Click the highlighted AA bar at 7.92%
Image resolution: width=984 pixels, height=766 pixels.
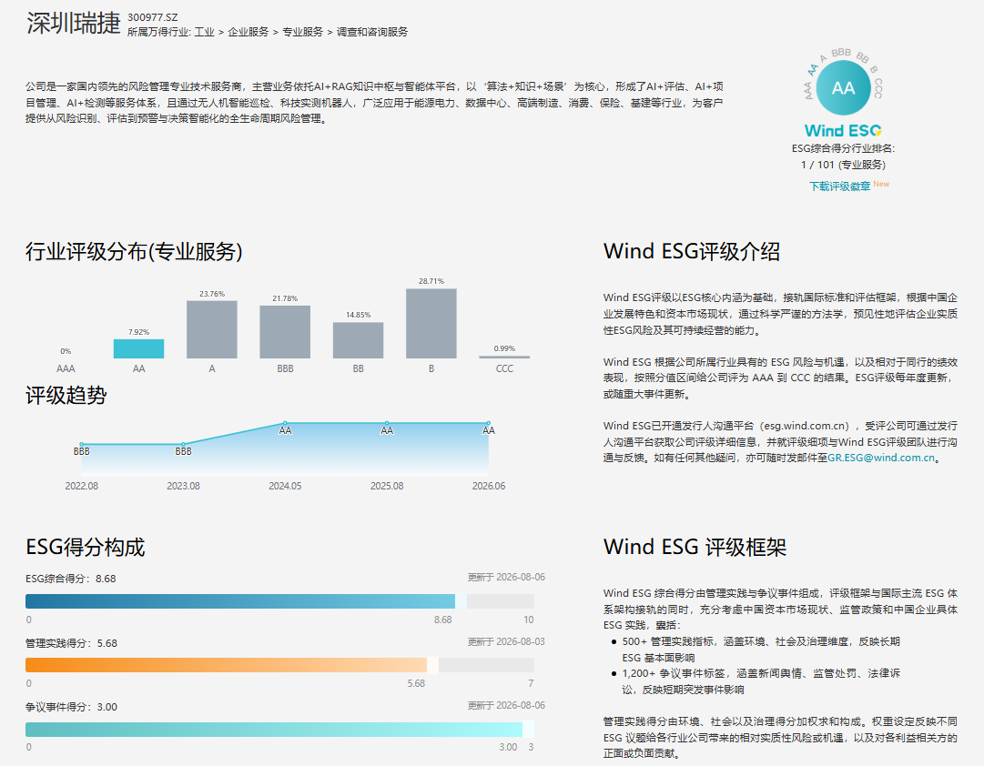[x=138, y=348]
